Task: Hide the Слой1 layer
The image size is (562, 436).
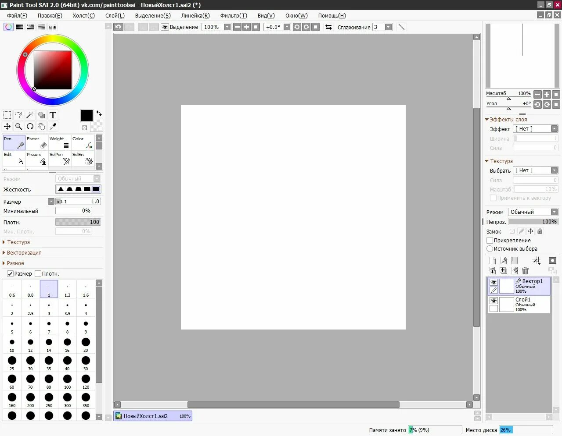Action: pos(493,301)
